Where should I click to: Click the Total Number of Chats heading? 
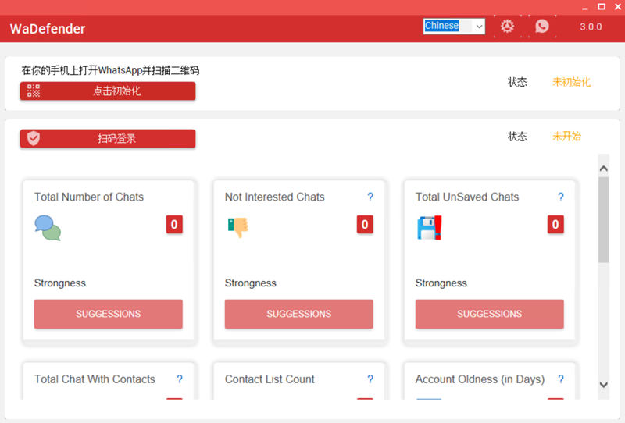[x=89, y=197]
